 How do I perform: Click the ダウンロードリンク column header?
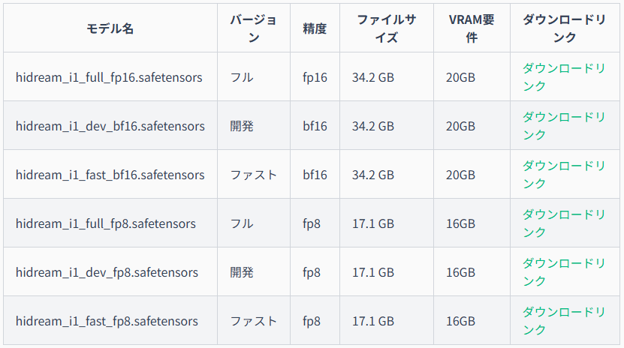tap(565, 28)
